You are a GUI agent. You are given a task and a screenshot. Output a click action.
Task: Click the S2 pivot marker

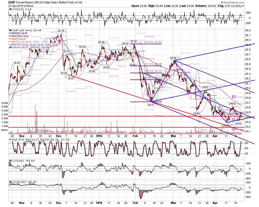(233, 129)
